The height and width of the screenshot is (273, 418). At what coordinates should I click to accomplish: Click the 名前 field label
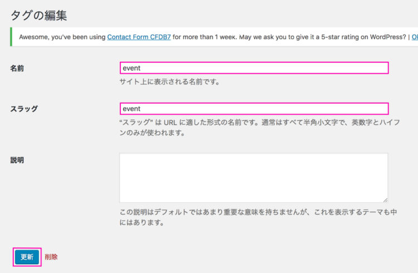click(17, 69)
